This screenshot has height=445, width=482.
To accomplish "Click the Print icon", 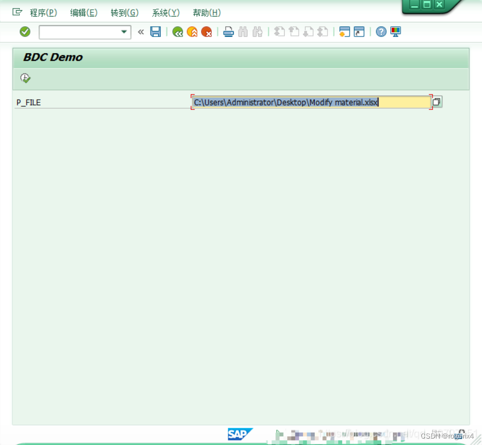I will click(228, 32).
